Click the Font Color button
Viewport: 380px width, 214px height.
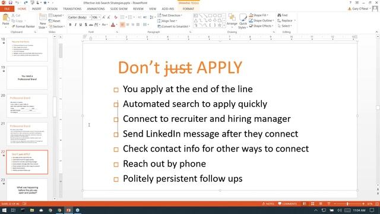[x=113, y=24]
